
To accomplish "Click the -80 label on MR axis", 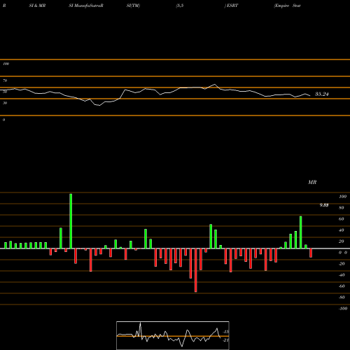I will click(x=342, y=297).
